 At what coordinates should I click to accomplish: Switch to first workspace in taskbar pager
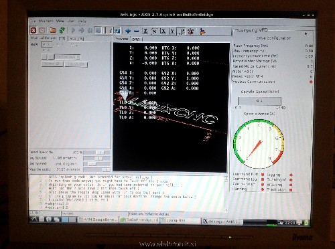(x=65, y=220)
